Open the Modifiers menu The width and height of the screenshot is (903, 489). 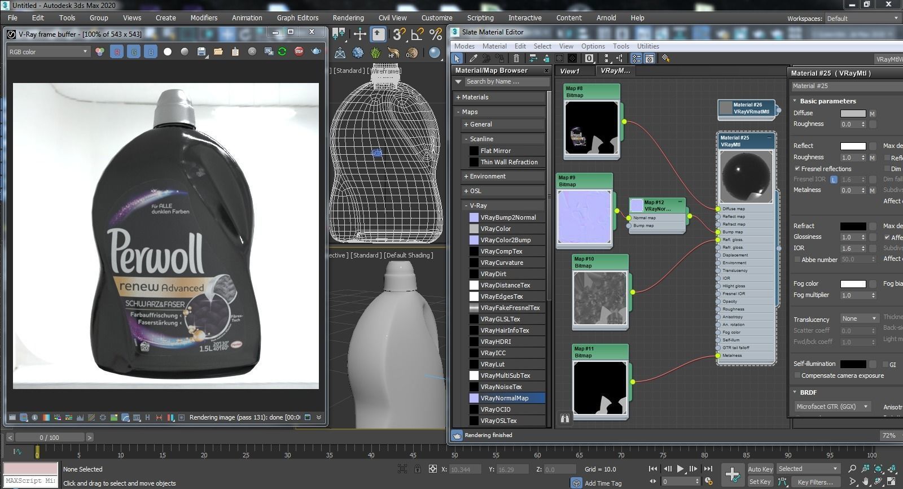(204, 18)
